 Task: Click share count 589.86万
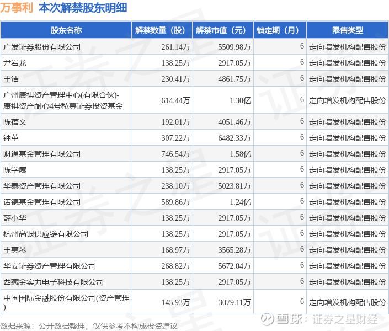tap(175, 202)
